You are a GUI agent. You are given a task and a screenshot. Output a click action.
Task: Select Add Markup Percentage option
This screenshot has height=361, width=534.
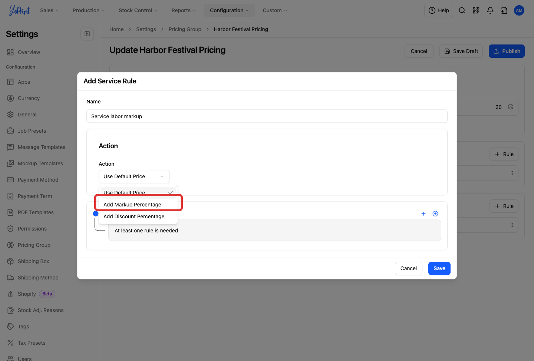pyautogui.click(x=138, y=205)
